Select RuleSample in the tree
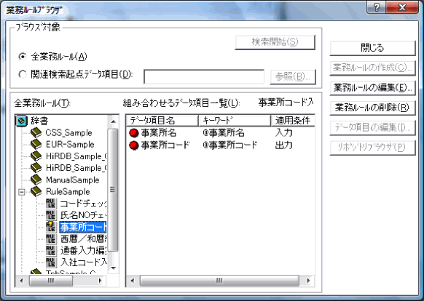 click(x=68, y=191)
